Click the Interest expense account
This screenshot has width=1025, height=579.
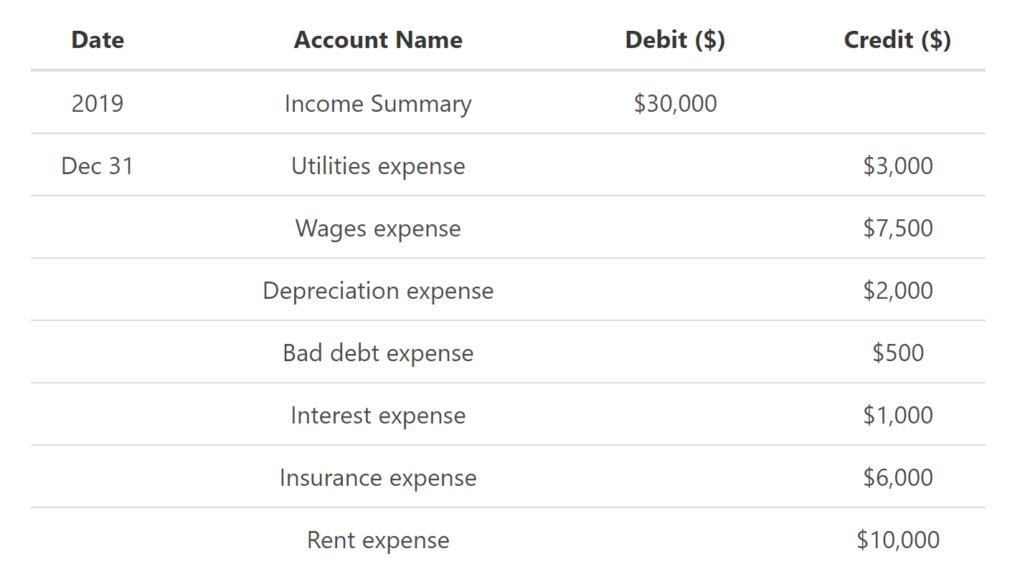pos(378,416)
